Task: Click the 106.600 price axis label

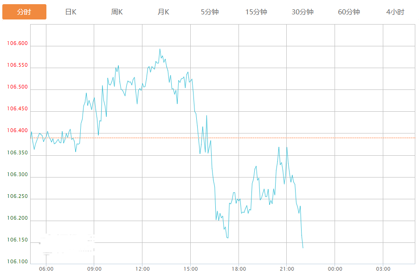Action: tap(18, 44)
